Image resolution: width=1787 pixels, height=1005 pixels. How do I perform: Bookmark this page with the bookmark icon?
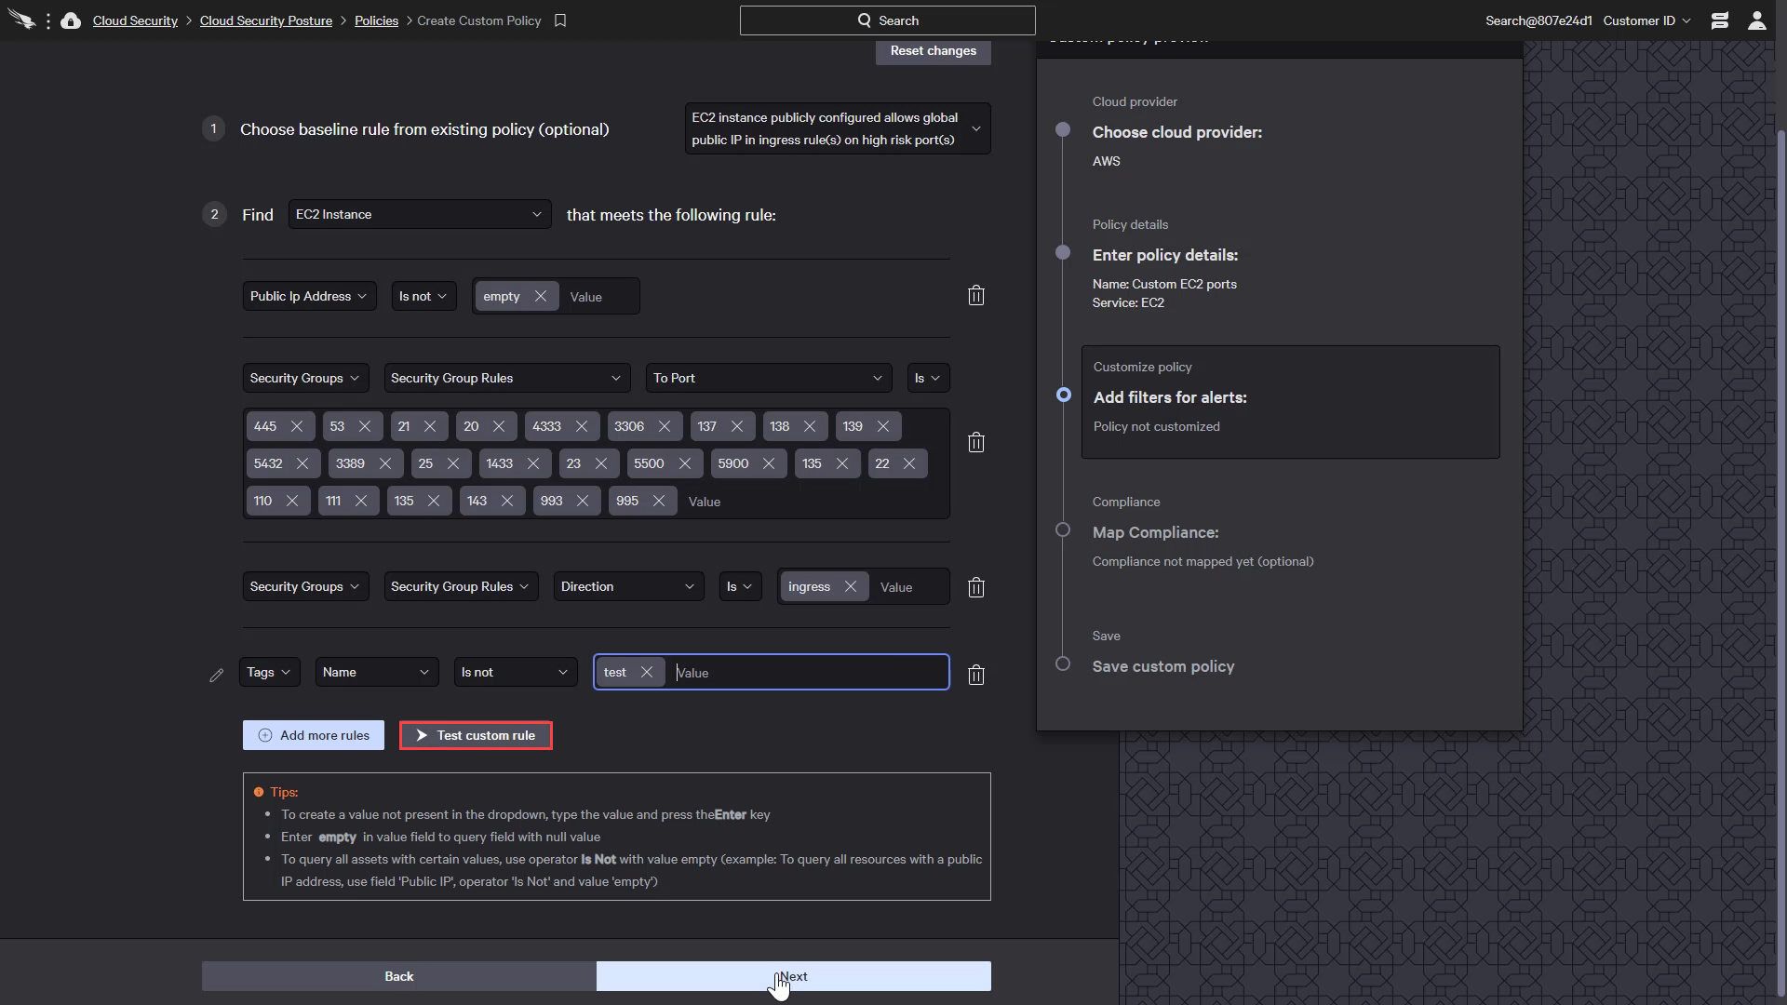click(560, 20)
